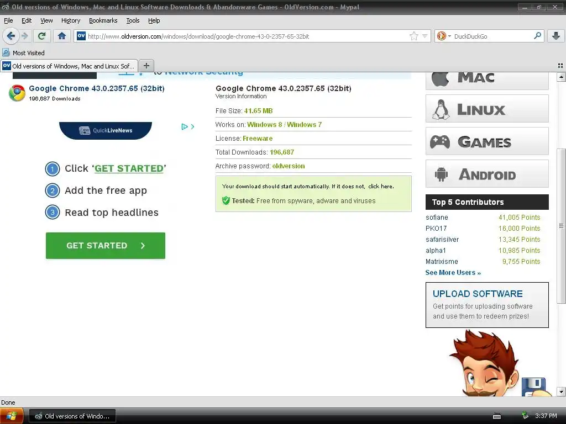Reload the page with the refresh icon
566x424 pixels.
[x=42, y=36]
